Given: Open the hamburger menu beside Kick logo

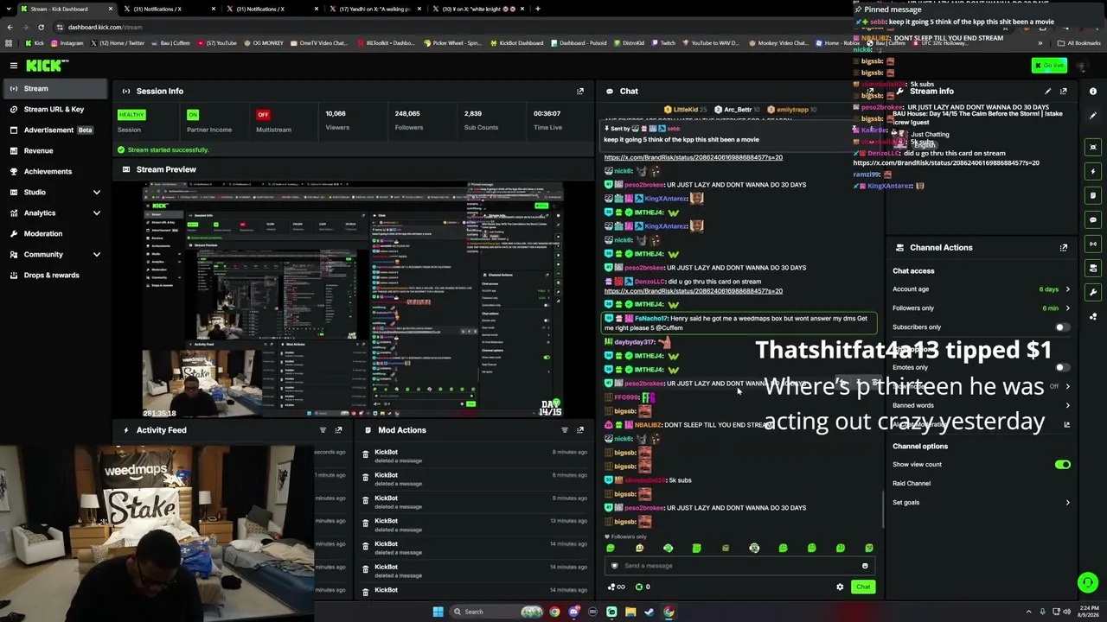Looking at the screenshot, I should tap(14, 66).
